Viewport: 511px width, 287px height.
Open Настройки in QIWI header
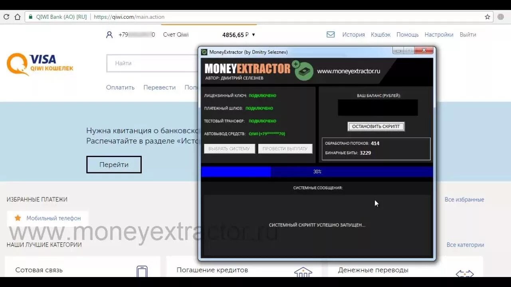point(439,35)
